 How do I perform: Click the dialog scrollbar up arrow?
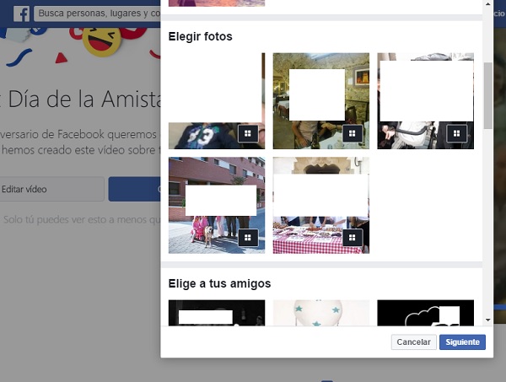click(x=488, y=4)
